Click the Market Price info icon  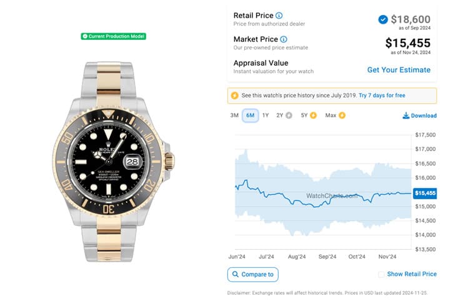283,39
